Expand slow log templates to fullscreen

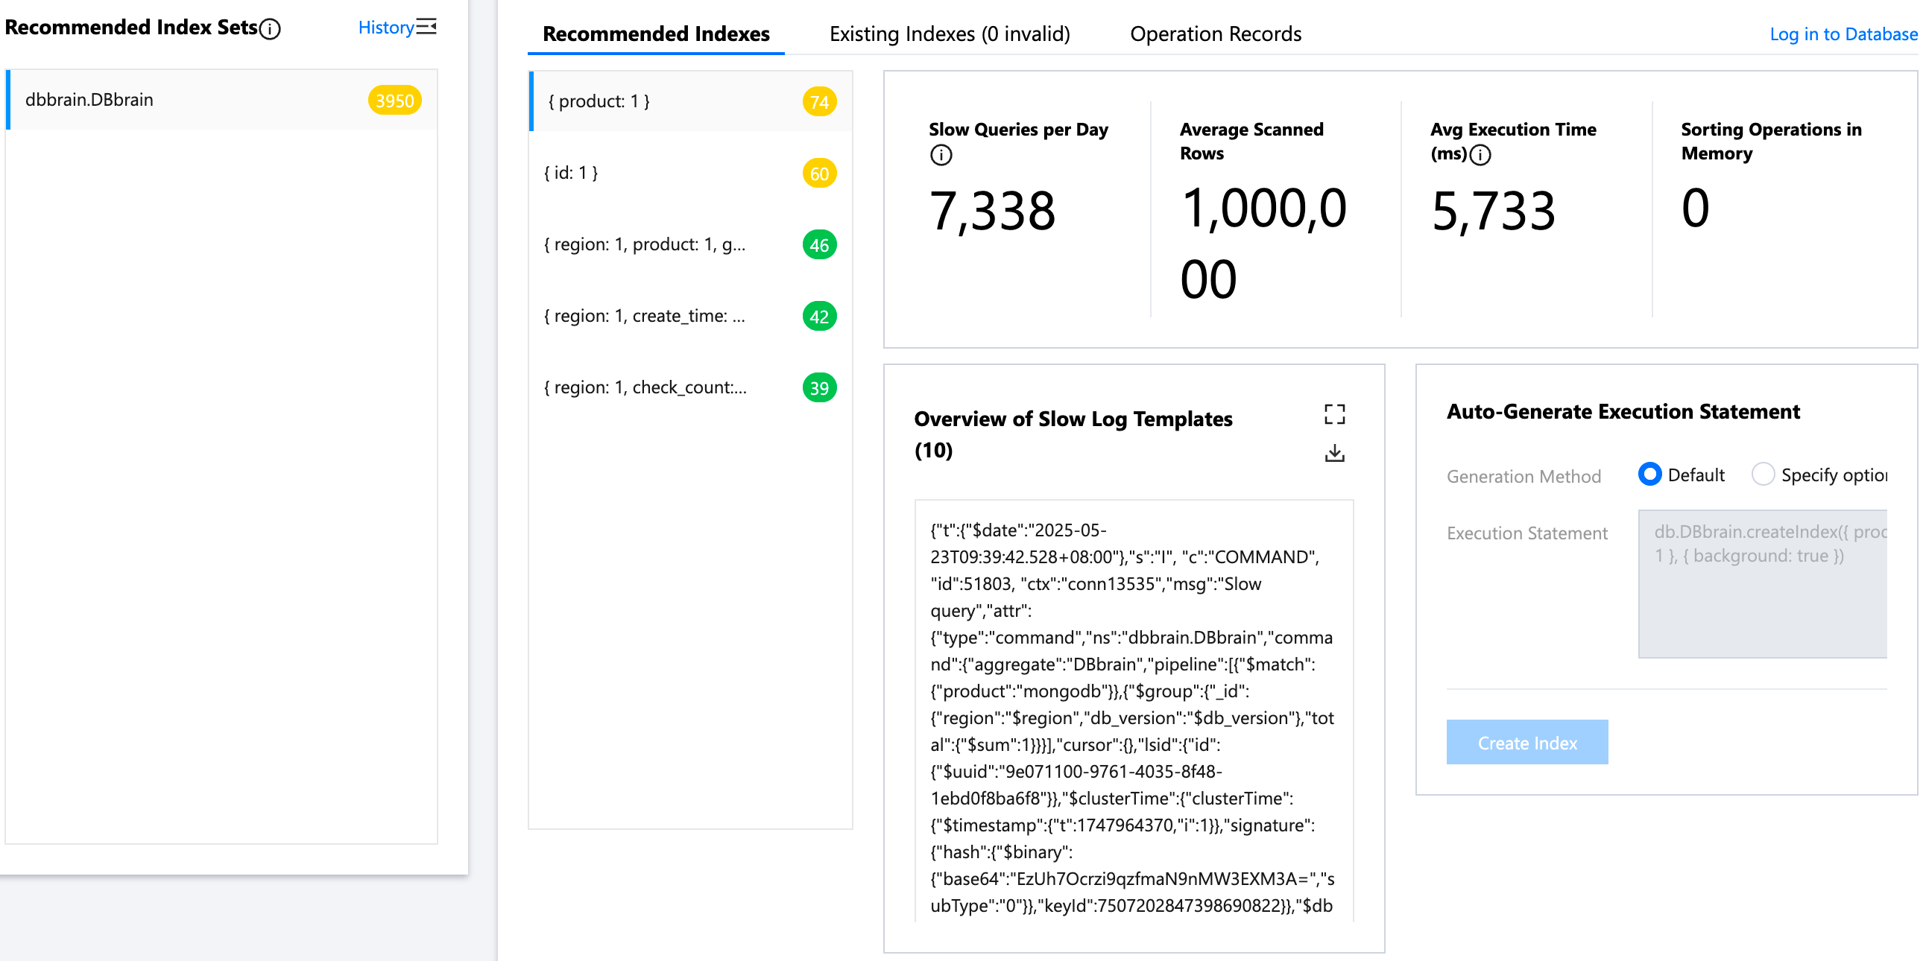tap(1334, 414)
